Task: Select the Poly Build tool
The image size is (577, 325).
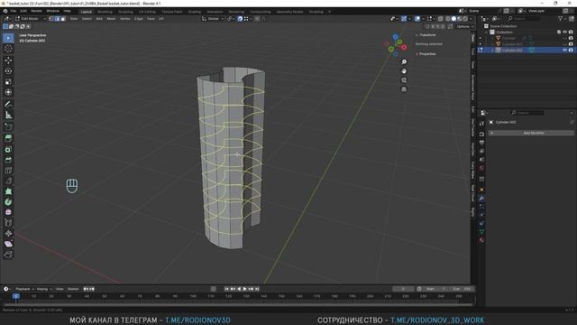Action: (x=8, y=191)
